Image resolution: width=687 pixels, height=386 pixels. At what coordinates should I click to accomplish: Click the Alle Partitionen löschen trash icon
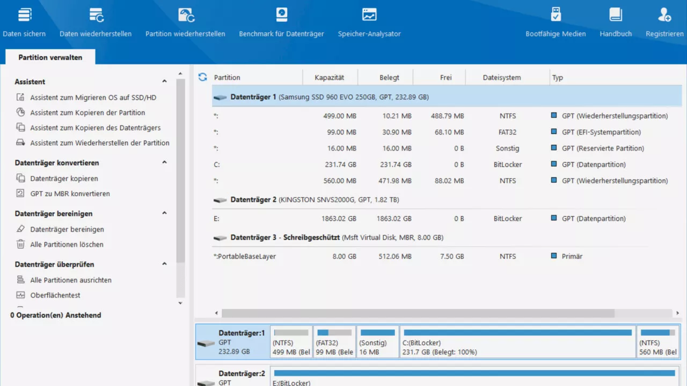pos(20,244)
